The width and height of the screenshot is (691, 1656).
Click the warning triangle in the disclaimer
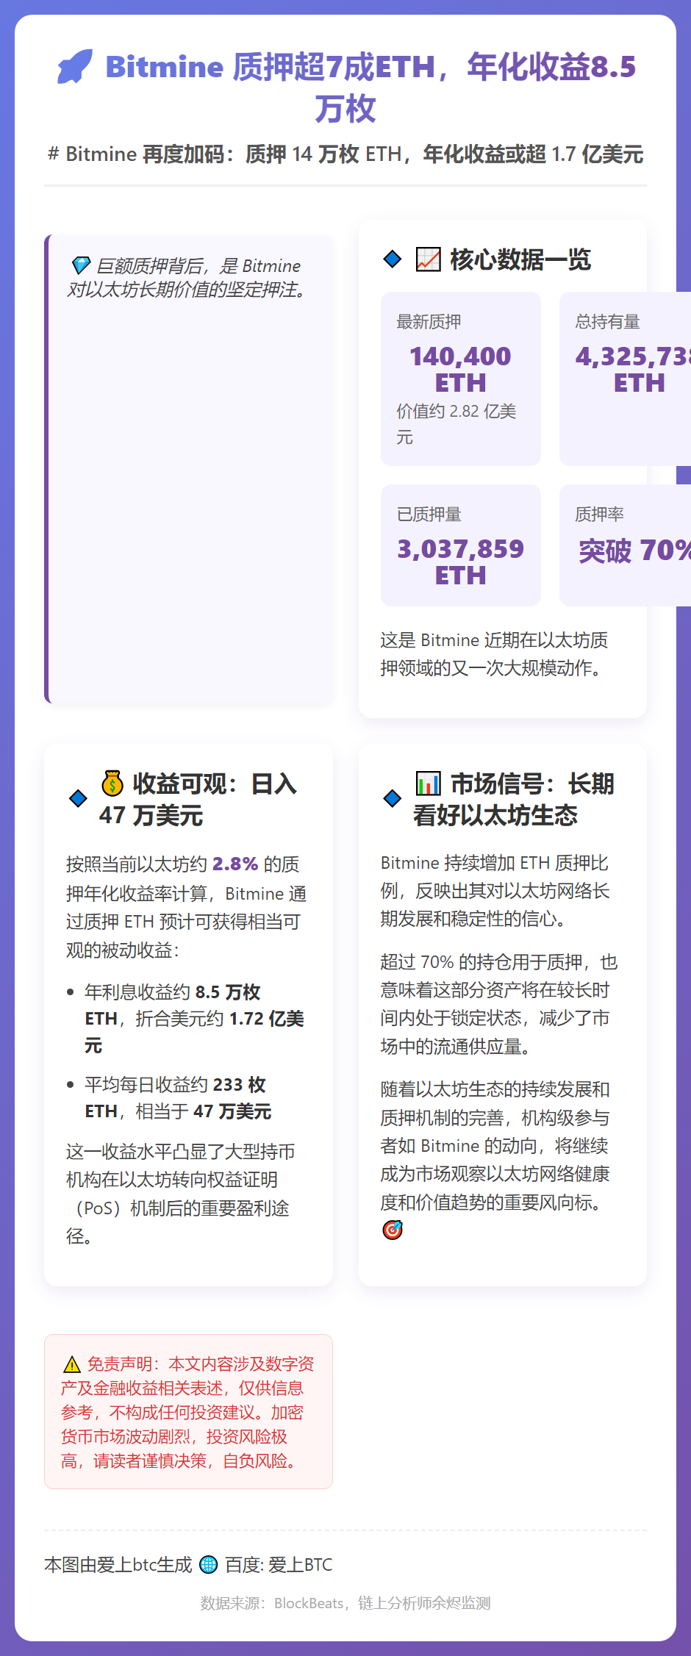[72, 1364]
